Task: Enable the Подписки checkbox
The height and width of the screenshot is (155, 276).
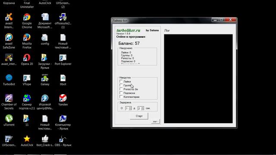Action: pyautogui.click(x=121, y=93)
